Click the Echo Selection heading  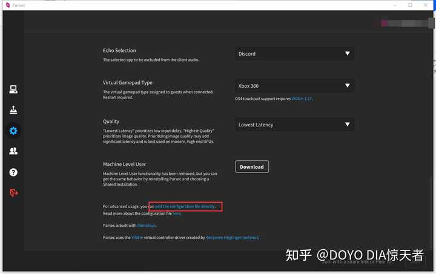(119, 51)
